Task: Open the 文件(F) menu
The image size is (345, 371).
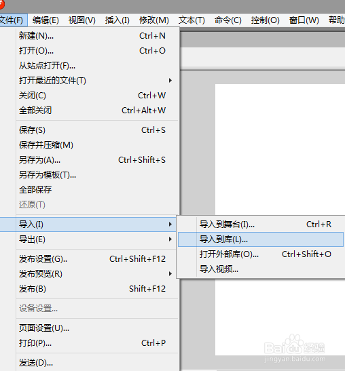Action: tap(13, 20)
